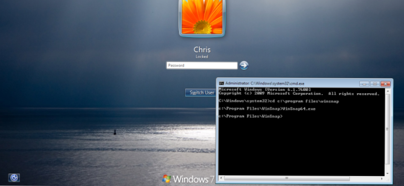Viewport: 404px width, 186px height.
Task: Minimize the Administrator command prompt window
Action: point(364,84)
